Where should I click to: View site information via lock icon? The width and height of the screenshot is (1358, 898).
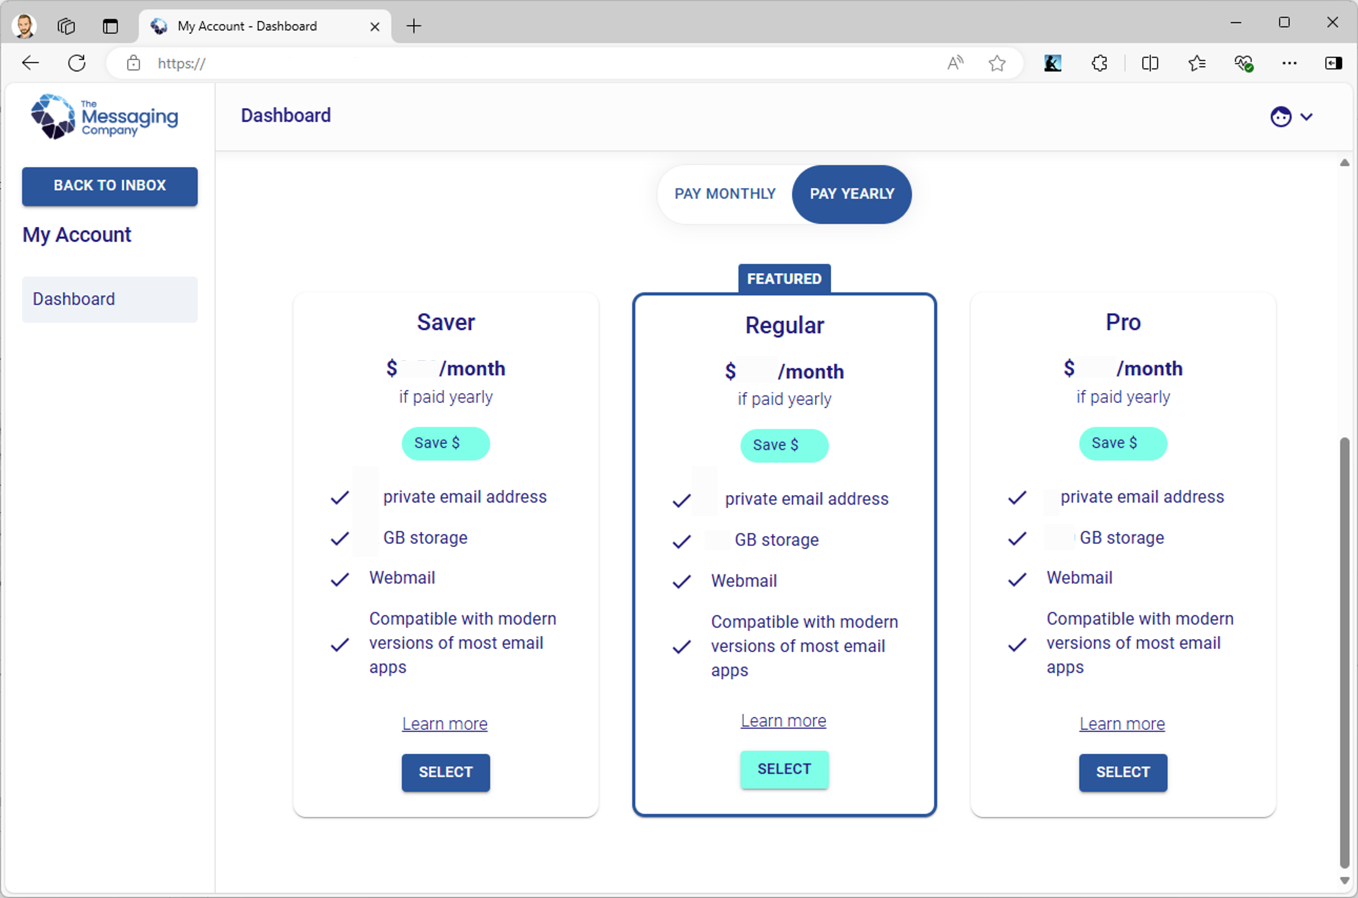pyautogui.click(x=134, y=63)
